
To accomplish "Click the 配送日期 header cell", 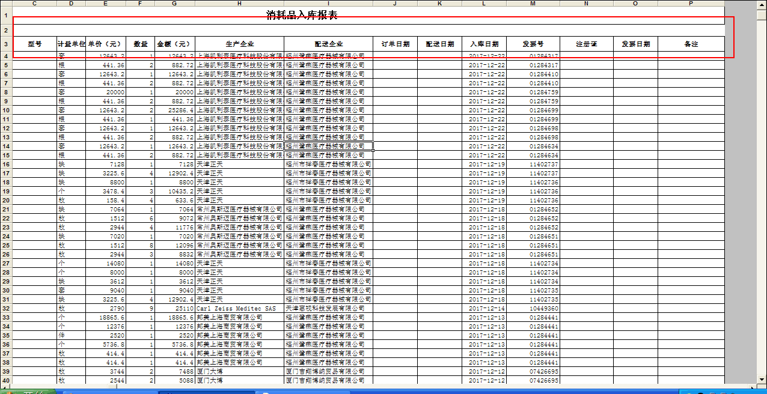I will (x=439, y=44).
